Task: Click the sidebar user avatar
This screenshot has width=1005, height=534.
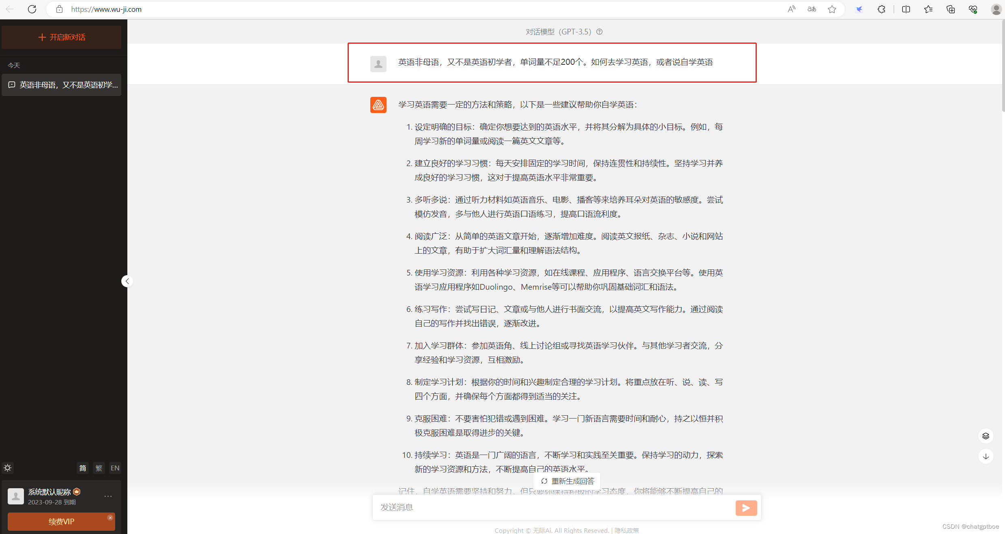Action: coord(16,496)
